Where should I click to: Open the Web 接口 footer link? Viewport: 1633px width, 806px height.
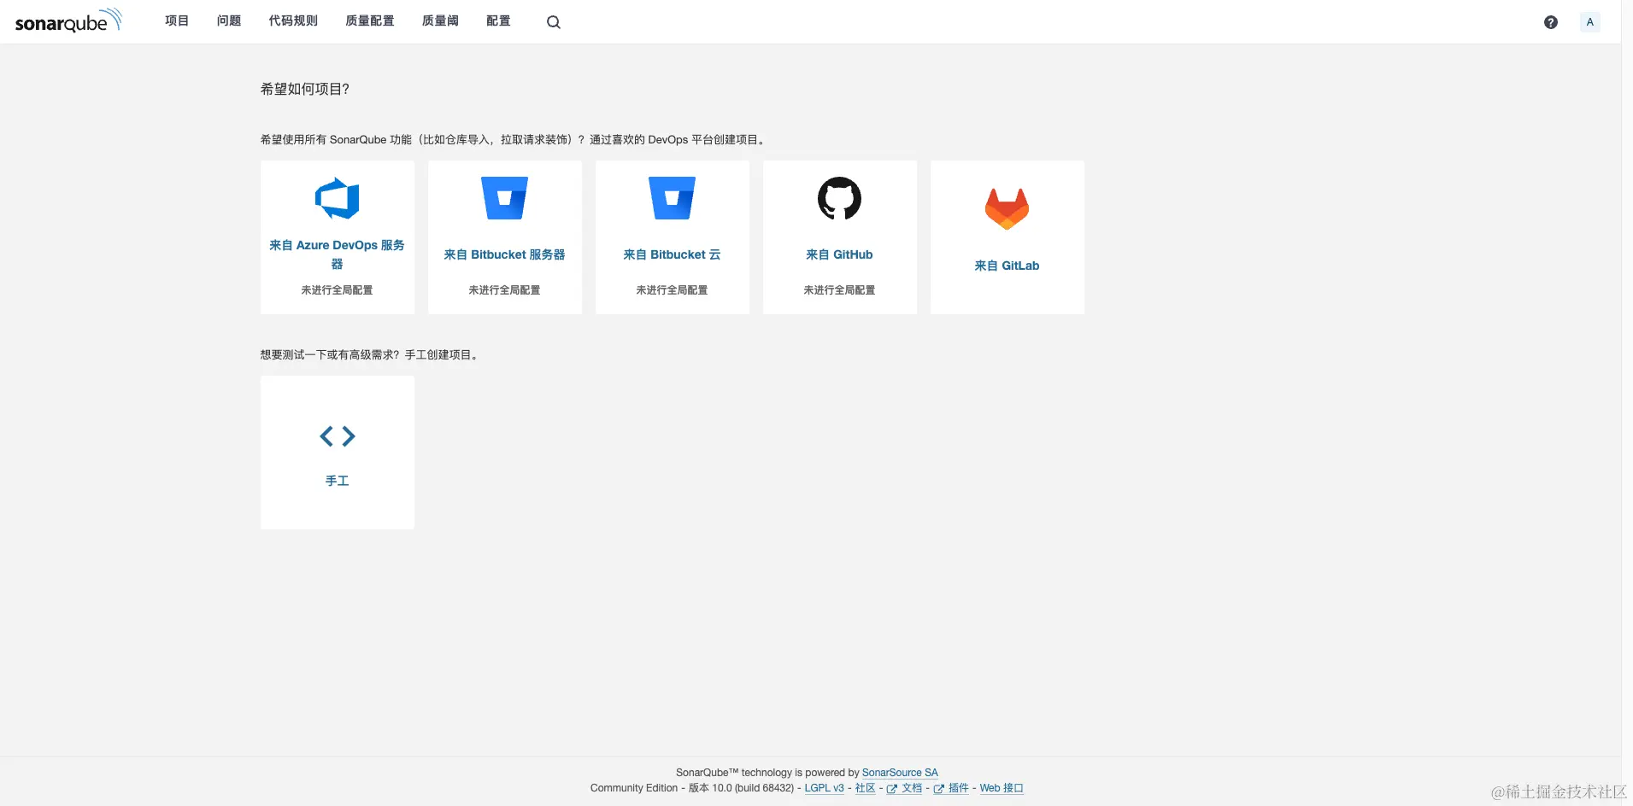click(x=1002, y=788)
